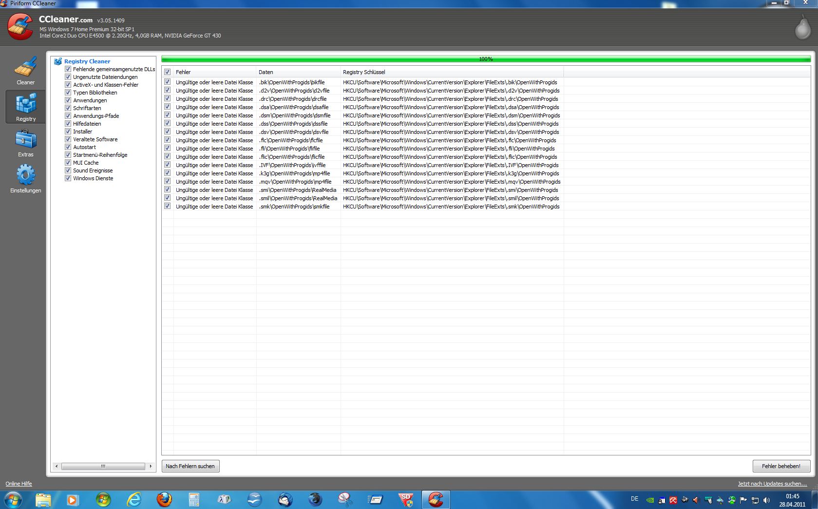Toggle Schriftarten checkbox

pos(68,108)
